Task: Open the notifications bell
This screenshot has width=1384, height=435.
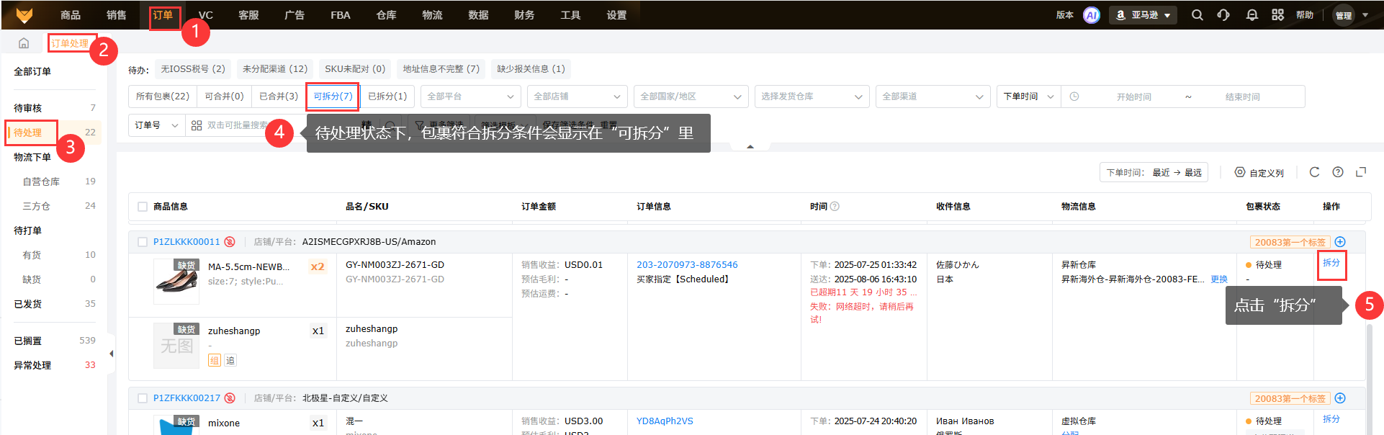Action: pos(1252,15)
